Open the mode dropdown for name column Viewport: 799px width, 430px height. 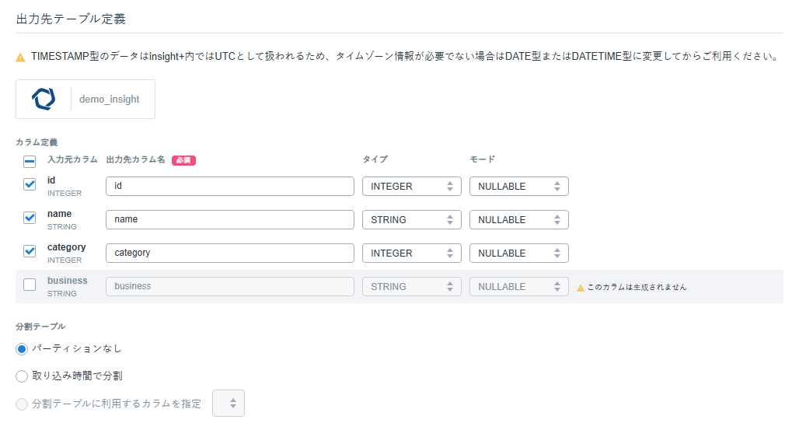click(518, 220)
